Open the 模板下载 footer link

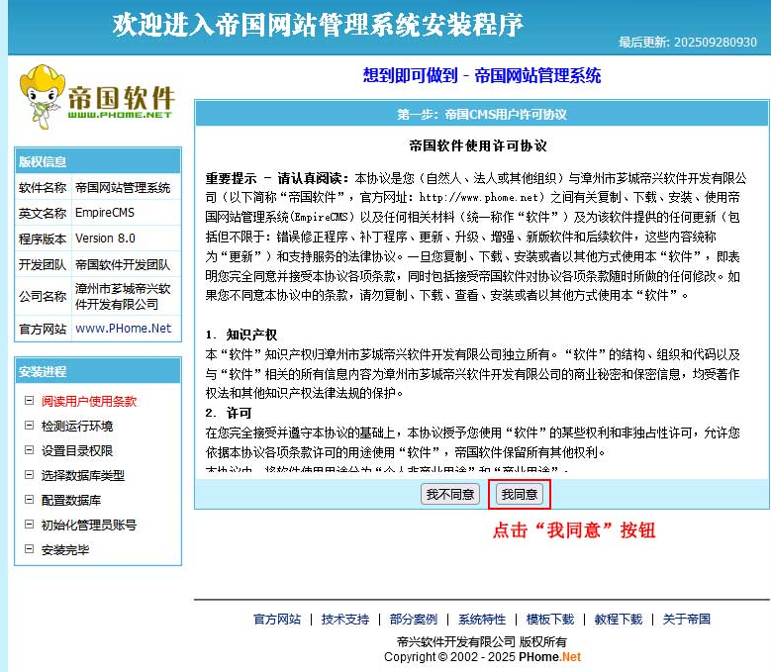(x=550, y=620)
